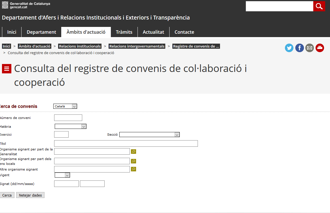Share page on Twitter icon
The image size is (330, 213).
point(289,48)
